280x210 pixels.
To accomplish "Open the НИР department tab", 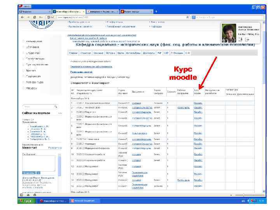I will [x=166, y=53].
